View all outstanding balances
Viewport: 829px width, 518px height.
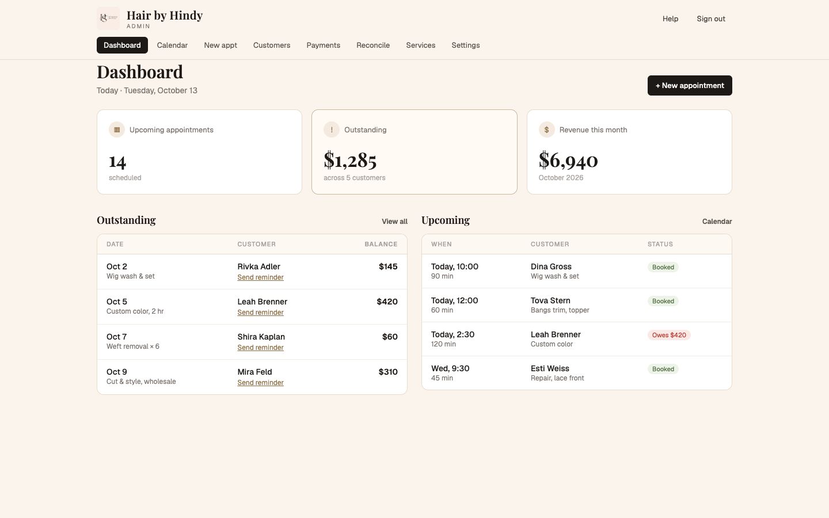click(x=394, y=222)
